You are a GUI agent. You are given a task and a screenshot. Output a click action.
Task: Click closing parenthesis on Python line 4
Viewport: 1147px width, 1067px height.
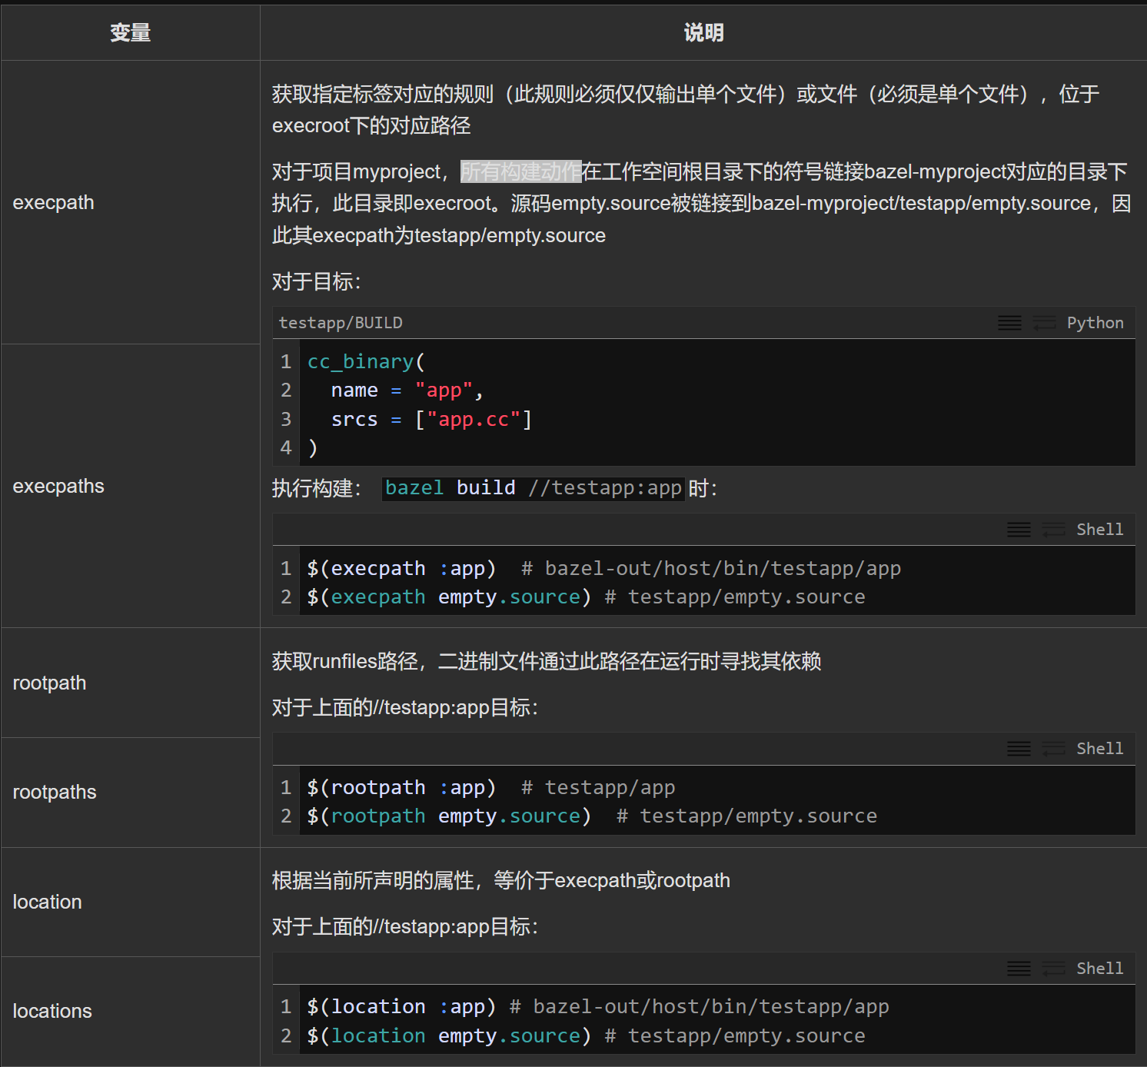(312, 447)
